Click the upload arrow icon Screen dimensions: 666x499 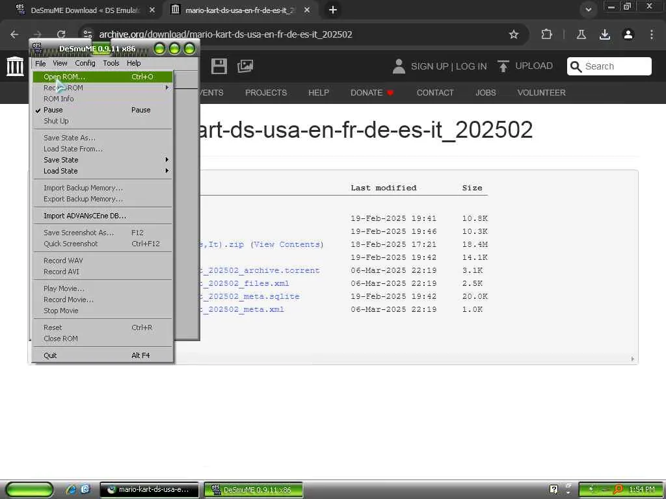point(503,66)
